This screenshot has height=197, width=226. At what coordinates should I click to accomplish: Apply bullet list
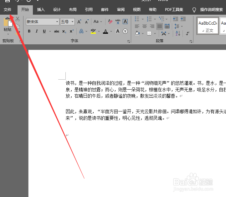[137, 19]
